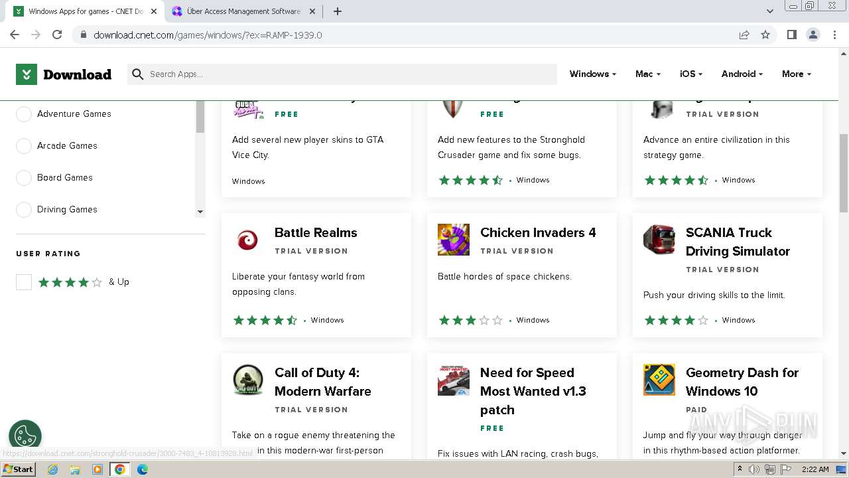Open the Chrome profile icon
This screenshot has height=478, width=849.
pos(813,35)
